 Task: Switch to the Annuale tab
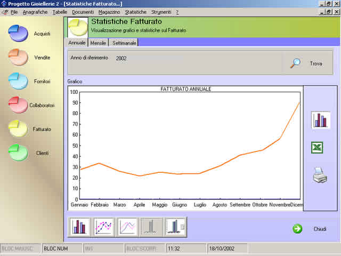coord(77,43)
